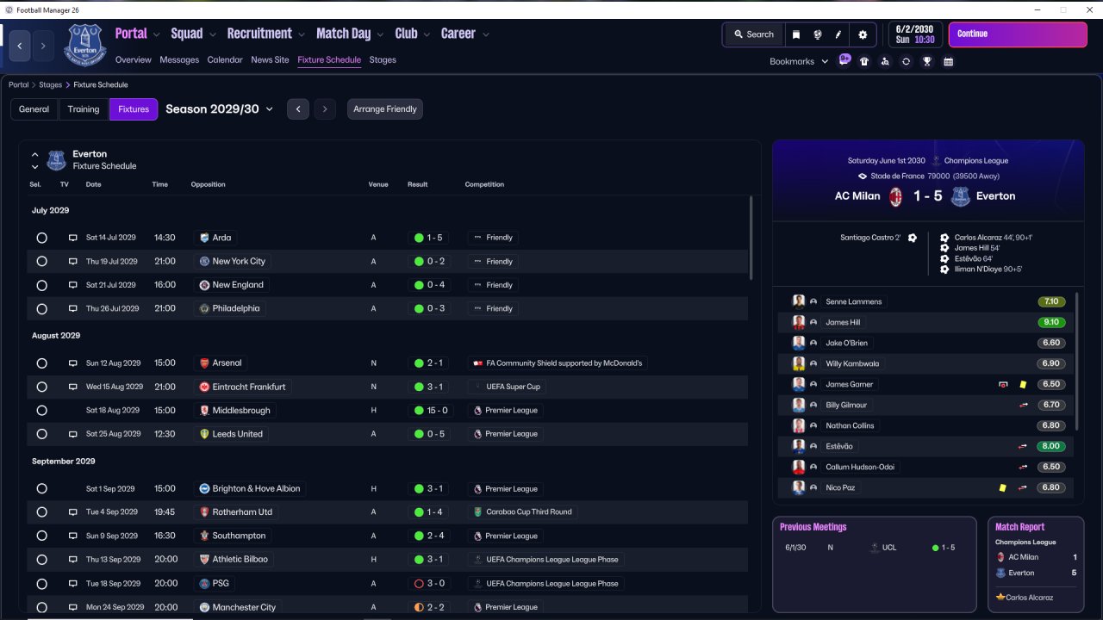Open James Hill's name in the lineup

click(x=843, y=322)
